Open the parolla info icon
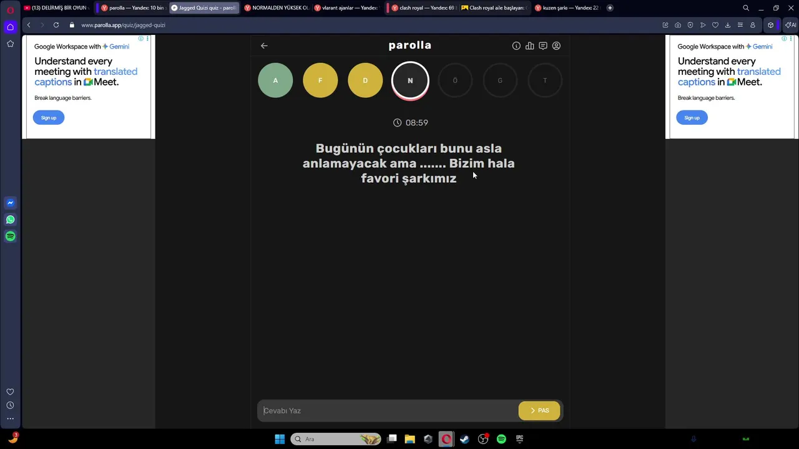Image resolution: width=799 pixels, height=449 pixels. [x=516, y=46]
